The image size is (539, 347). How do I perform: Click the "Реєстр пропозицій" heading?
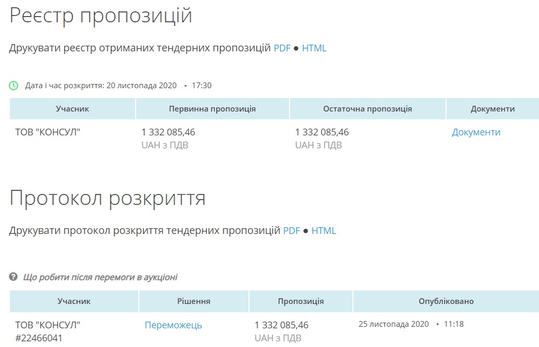[x=100, y=16]
